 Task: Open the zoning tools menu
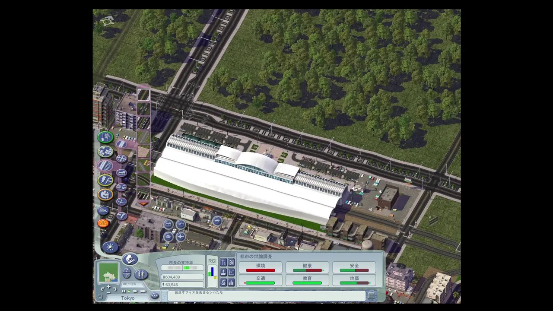105,152
